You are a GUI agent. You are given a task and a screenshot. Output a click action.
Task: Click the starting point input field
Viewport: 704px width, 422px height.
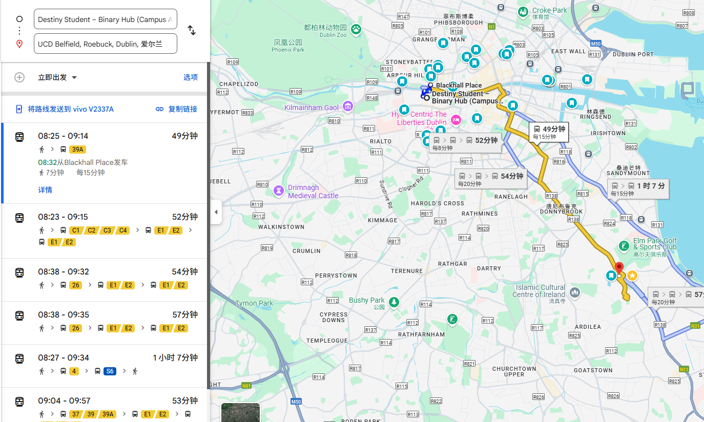105,19
